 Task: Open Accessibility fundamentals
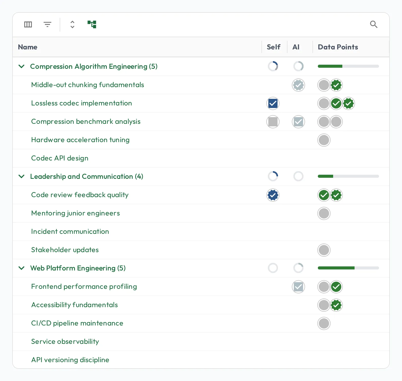pos(74,305)
